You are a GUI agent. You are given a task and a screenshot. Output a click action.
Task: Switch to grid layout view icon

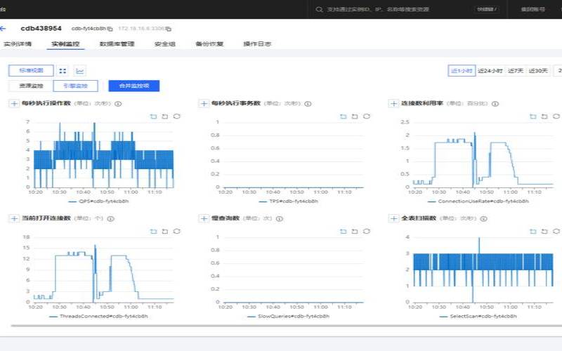tap(63, 70)
